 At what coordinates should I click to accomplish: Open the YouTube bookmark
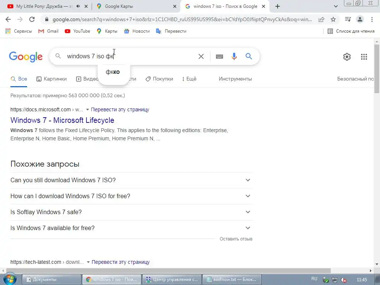[77, 31]
